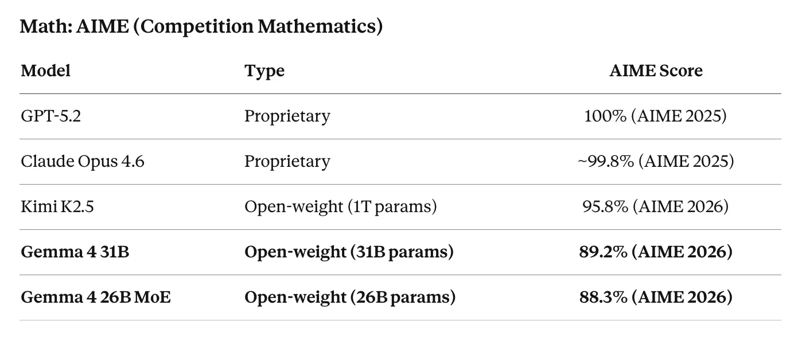The image size is (802, 352).
Task: Click the 'Math: AIME (Competition Mathematics)' heading
Action: point(201,26)
